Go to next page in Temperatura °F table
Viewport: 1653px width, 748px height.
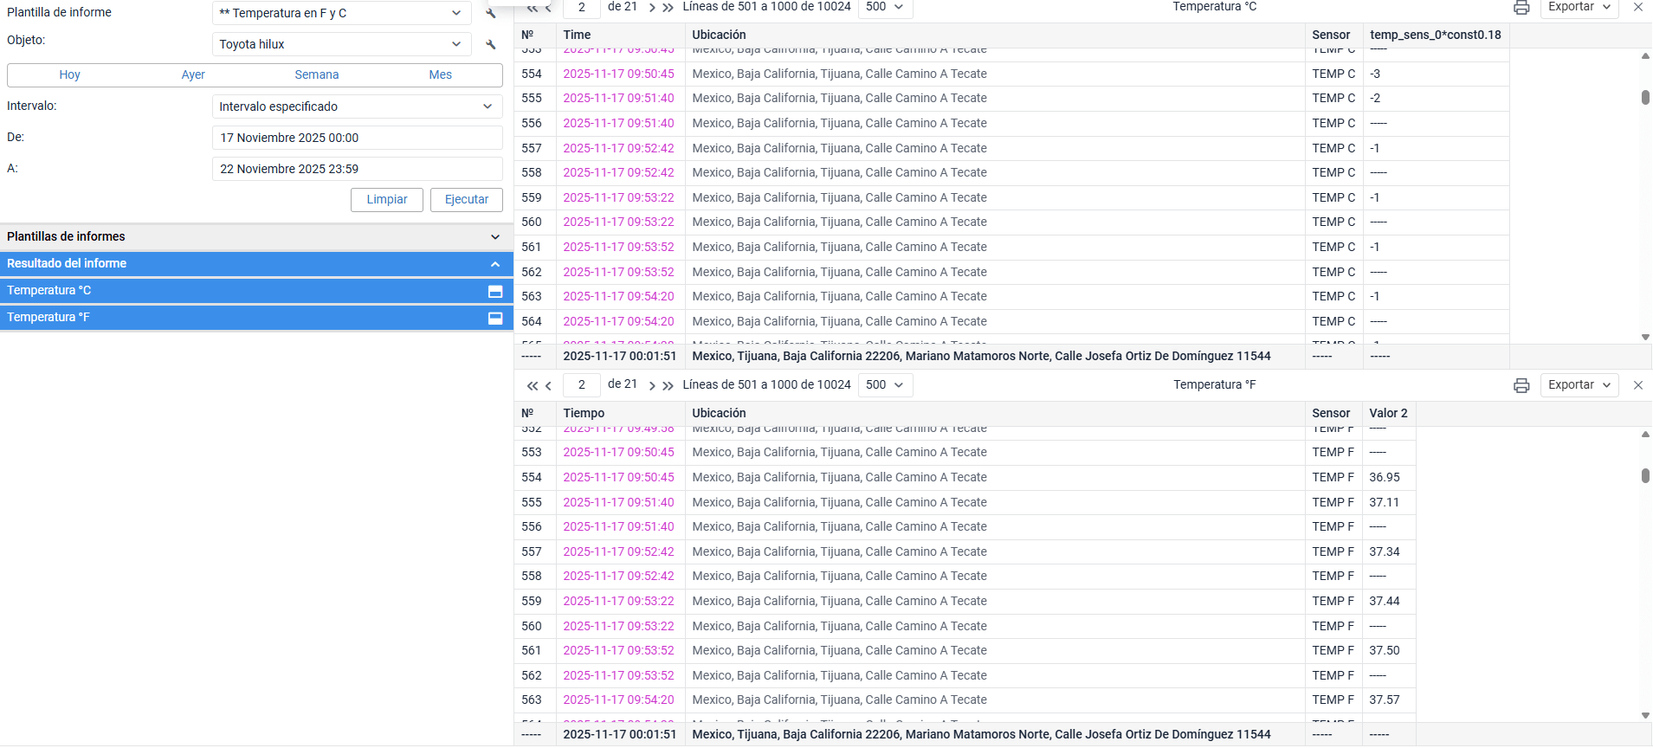coord(652,385)
